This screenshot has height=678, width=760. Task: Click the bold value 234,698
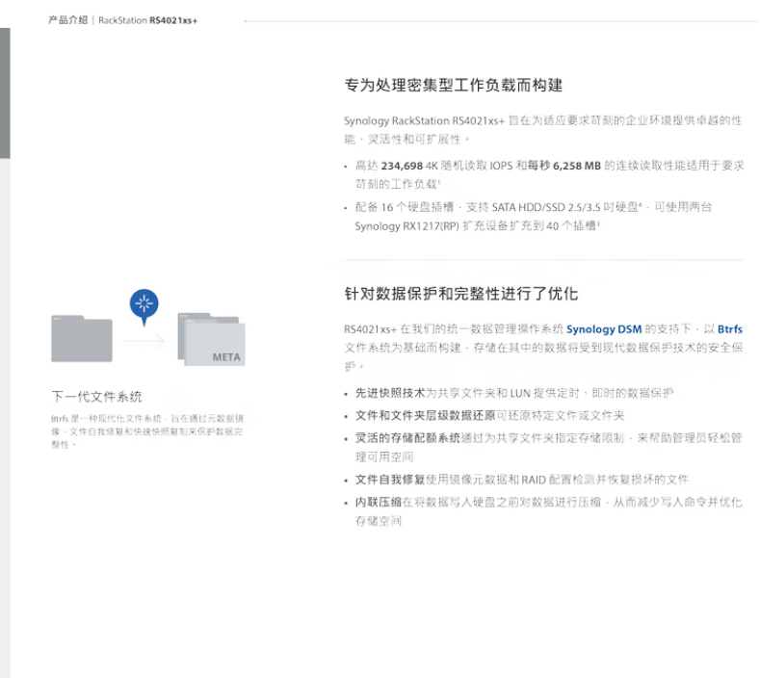pos(402,166)
